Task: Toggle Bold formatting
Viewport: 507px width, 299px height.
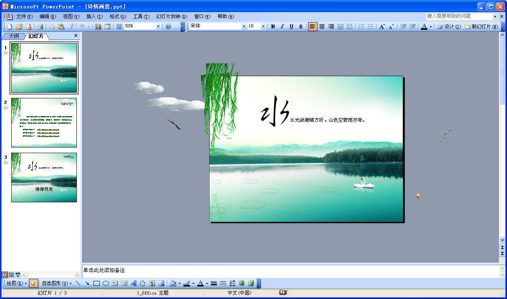Action: coord(273,27)
